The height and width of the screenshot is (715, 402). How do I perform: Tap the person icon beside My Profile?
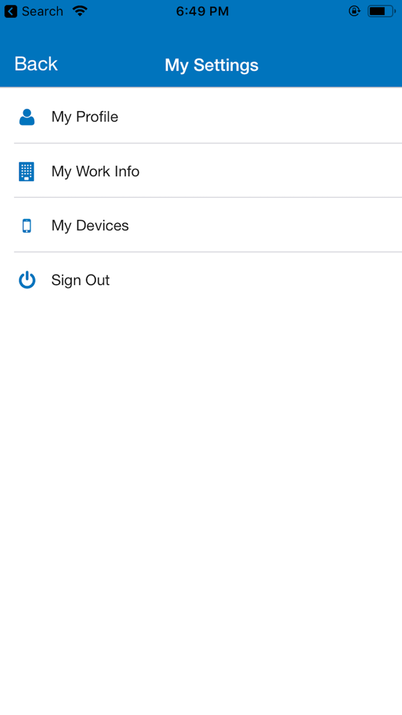click(x=27, y=117)
